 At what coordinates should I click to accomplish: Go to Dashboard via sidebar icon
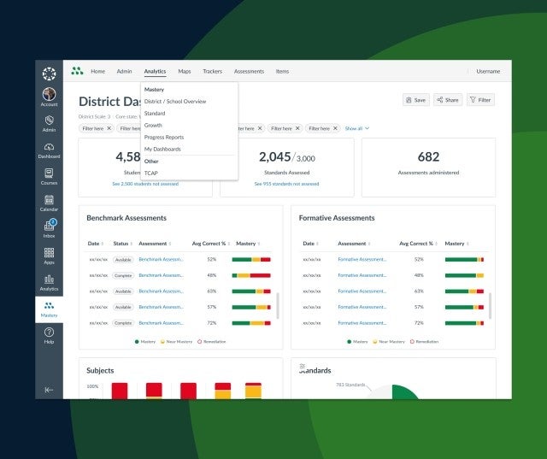point(49,148)
